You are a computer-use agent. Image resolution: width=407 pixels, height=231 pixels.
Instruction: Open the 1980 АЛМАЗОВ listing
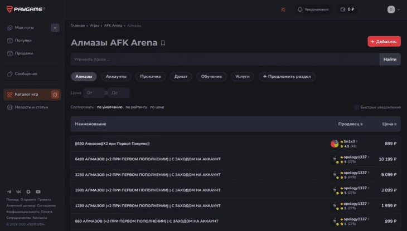[x=148, y=190]
